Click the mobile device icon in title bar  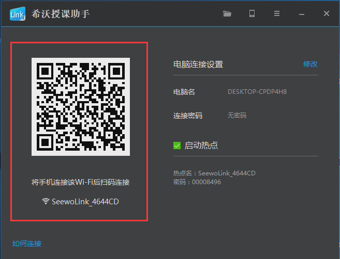252,13
